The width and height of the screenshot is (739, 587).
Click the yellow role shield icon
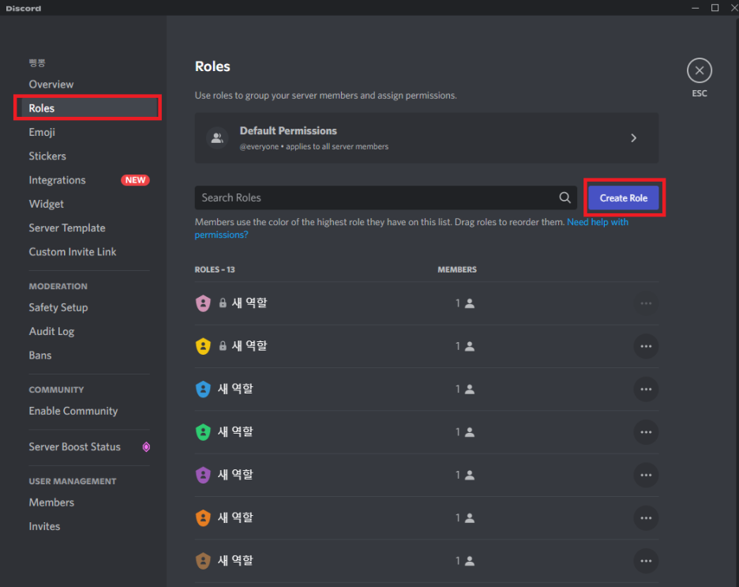pos(203,346)
